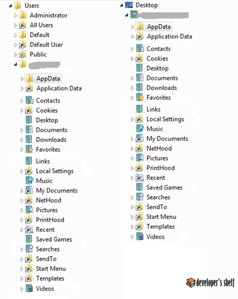The height and width of the screenshot is (299, 238).
Task: Expand NetHood in the Desktop tree
Action: (132, 149)
